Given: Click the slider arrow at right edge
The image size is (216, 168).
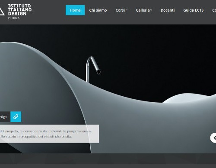Looking at the screenshot, I should click(213, 138).
